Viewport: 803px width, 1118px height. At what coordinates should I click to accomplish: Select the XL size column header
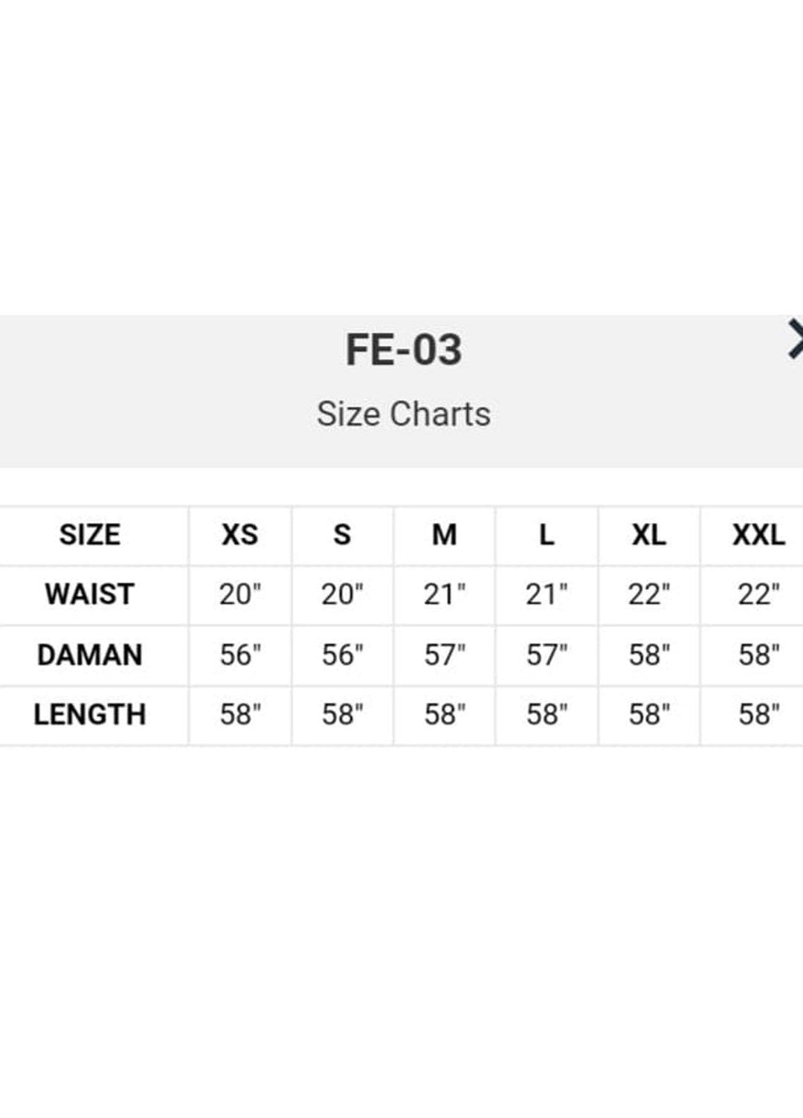649,535
